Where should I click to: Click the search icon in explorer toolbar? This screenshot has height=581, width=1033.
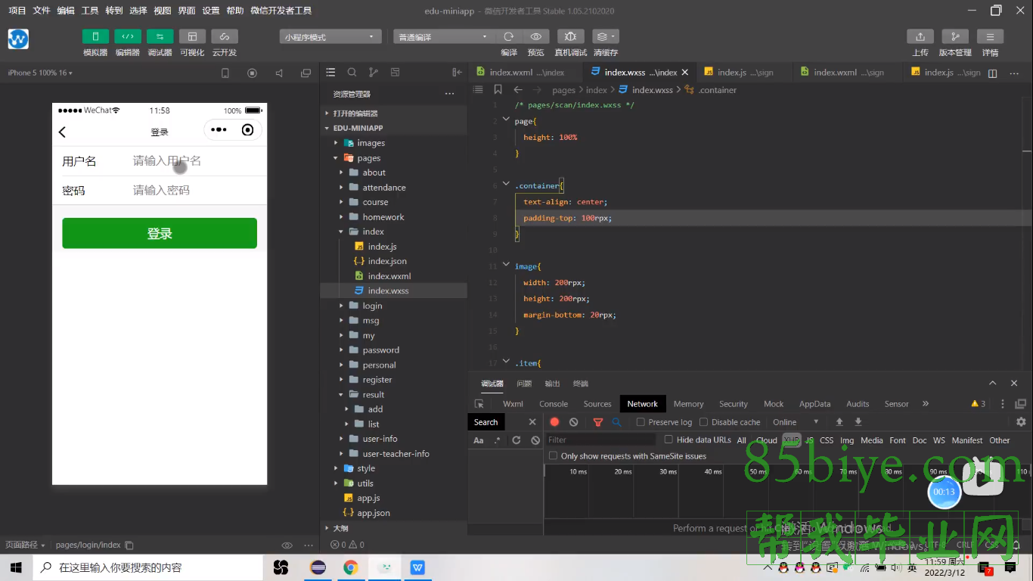pos(352,73)
